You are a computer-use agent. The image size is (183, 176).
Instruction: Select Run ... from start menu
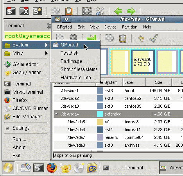coord(26,139)
